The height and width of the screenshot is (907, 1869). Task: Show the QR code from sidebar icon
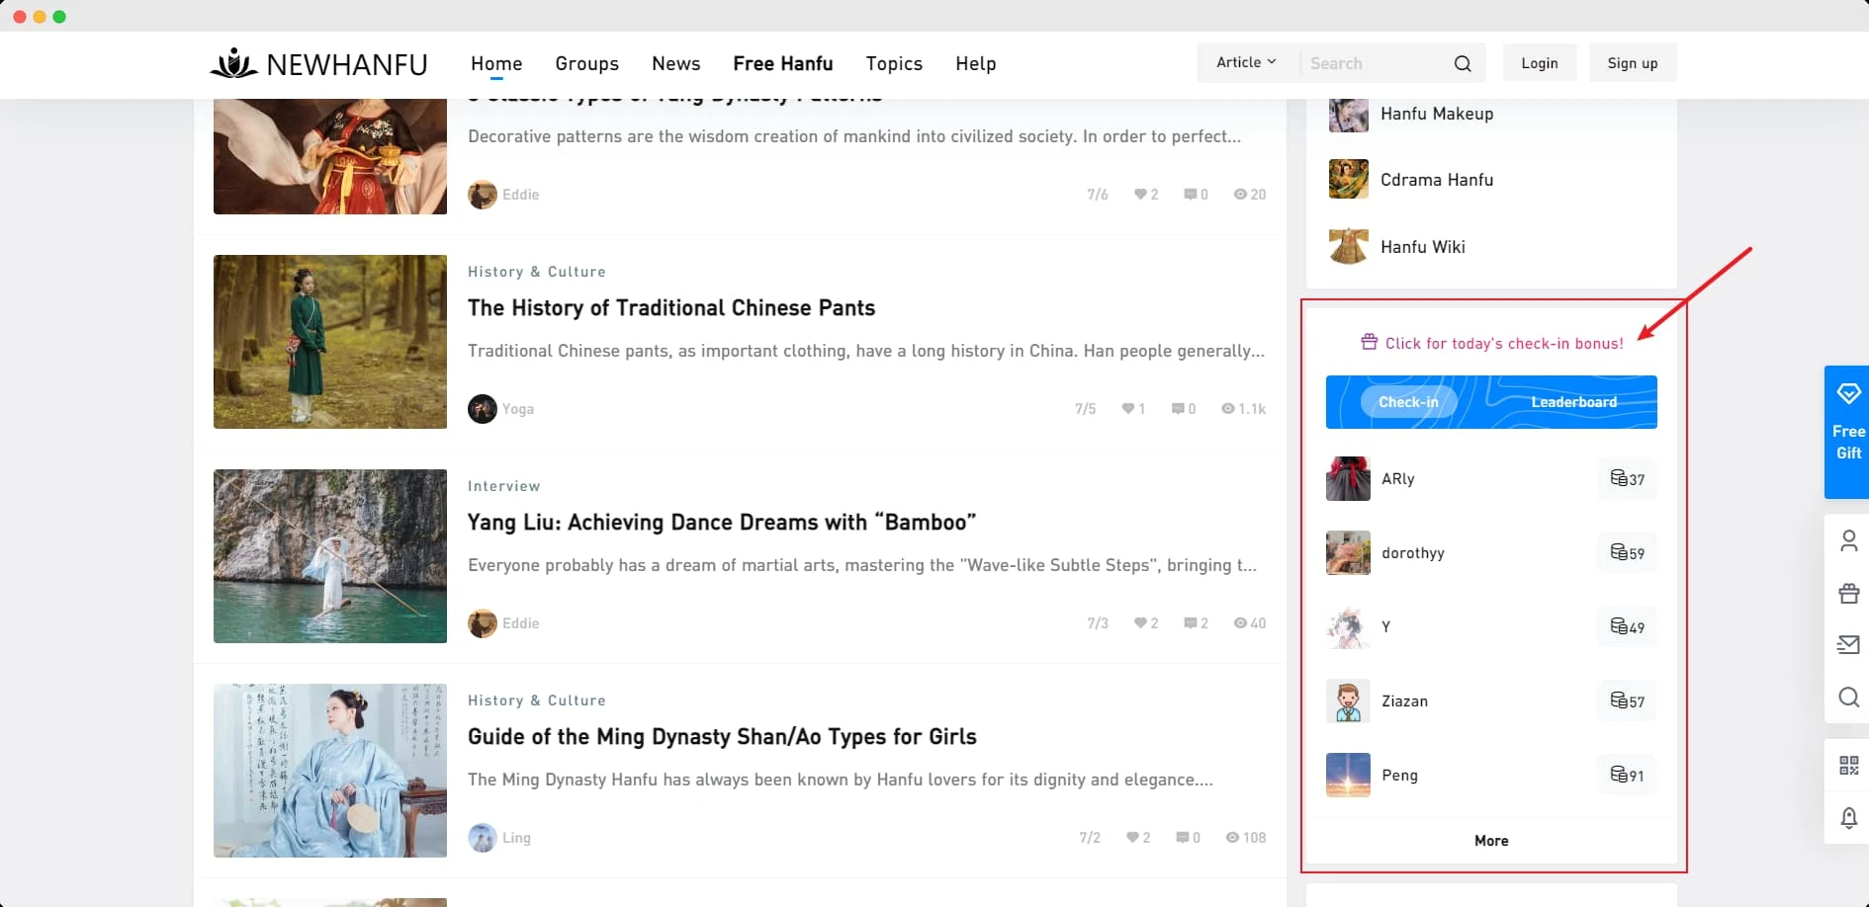pyautogui.click(x=1848, y=765)
